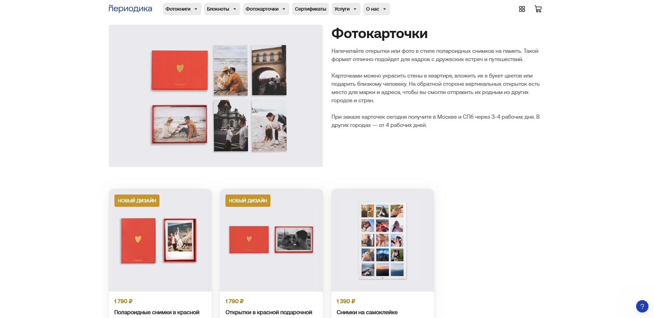Open the Фотокарточки menu item
This screenshot has height=318, width=654.
coord(262,9)
